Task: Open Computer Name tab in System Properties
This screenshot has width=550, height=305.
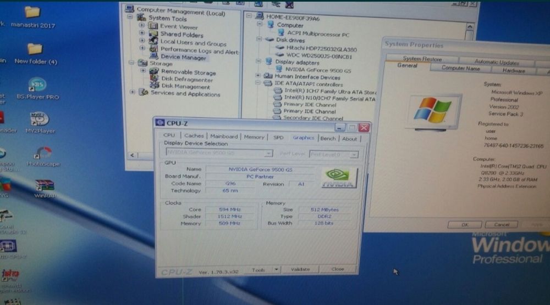Action: (460, 68)
